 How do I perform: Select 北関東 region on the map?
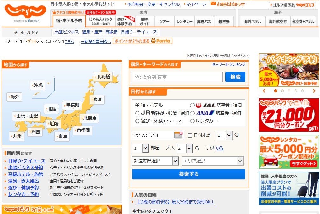click(89, 118)
